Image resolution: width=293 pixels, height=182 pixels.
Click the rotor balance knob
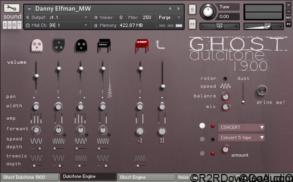(225, 97)
